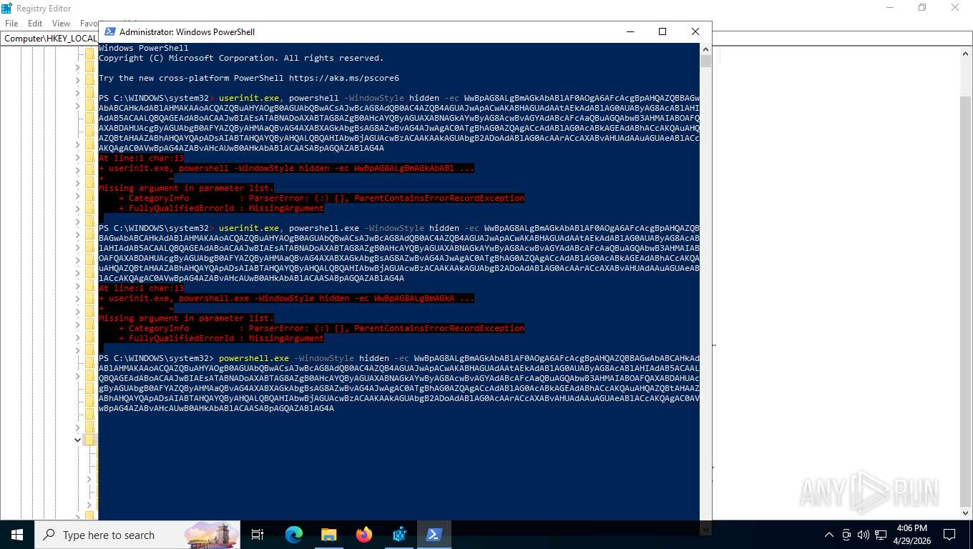The width and height of the screenshot is (973, 549).
Task: Collapse the expanded registry key chevron
Action: [78, 440]
